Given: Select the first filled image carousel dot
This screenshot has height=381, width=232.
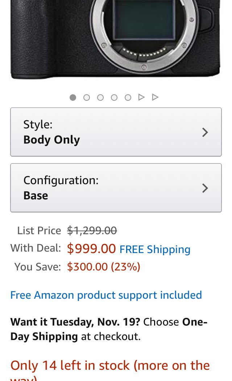Looking at the screenshot, I should (x=73, y=98).
